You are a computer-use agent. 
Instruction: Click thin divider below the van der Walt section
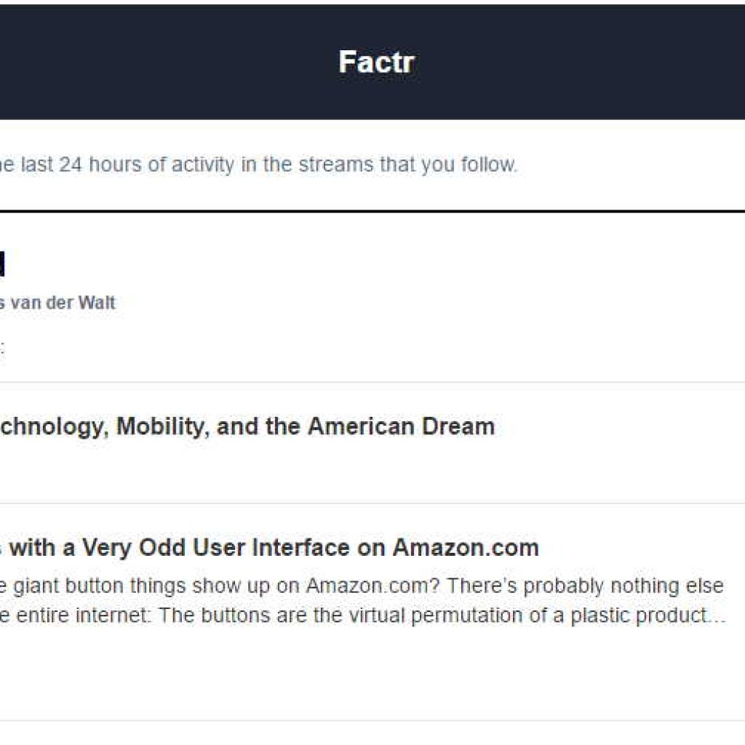(372, 382)
